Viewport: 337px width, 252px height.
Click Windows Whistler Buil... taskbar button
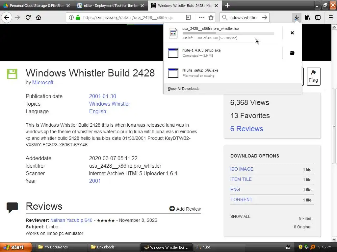coord(167,247)
